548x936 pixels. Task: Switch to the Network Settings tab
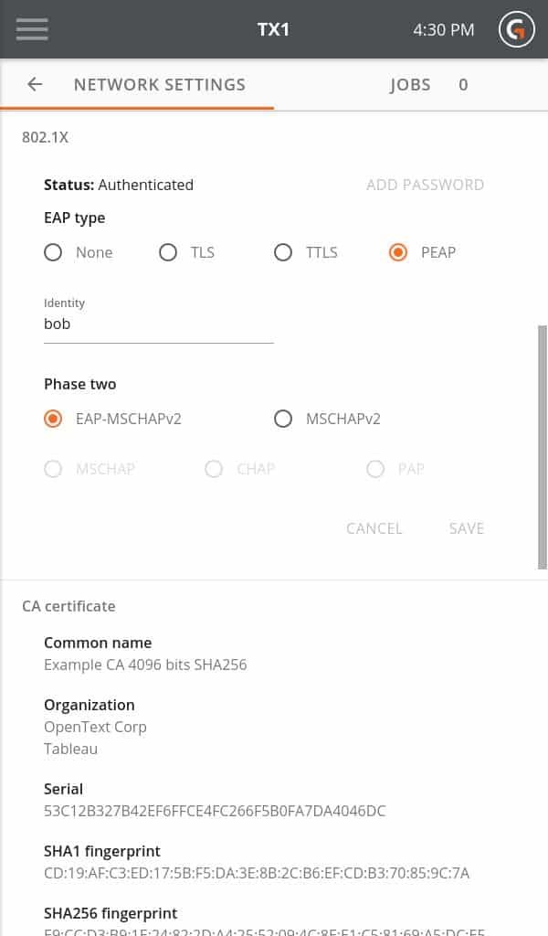pos(160,85)
